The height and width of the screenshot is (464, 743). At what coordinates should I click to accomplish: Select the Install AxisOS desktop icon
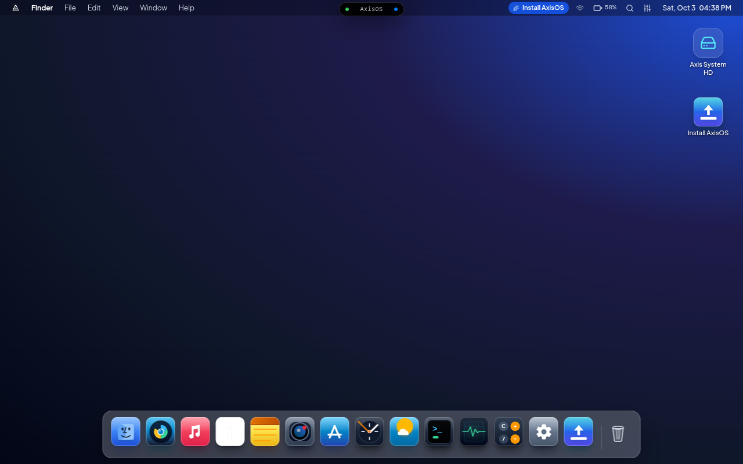(x=708, y=117)
